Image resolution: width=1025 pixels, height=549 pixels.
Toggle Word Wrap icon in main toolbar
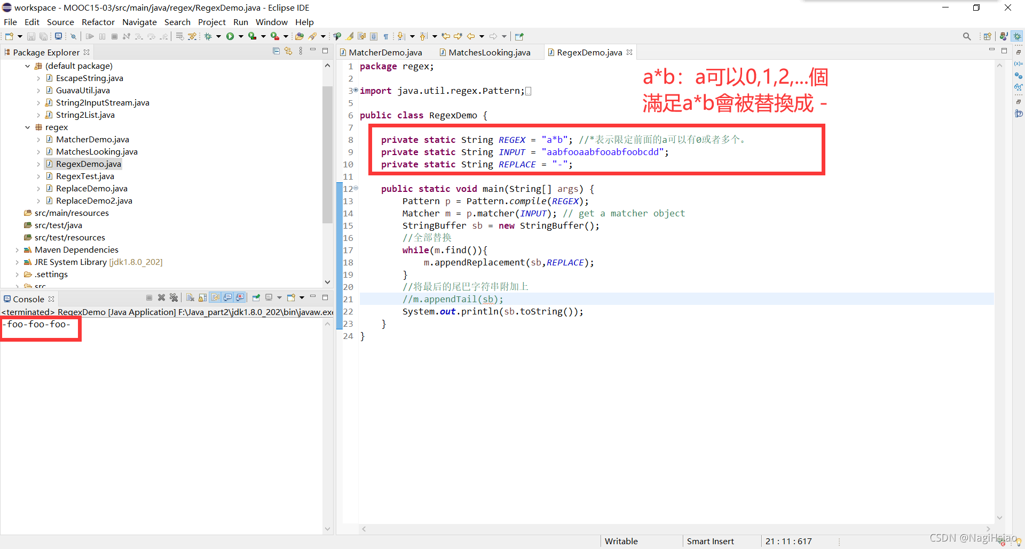(361, 36)
